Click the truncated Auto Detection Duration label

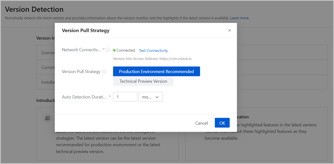(x=84, y=97)
